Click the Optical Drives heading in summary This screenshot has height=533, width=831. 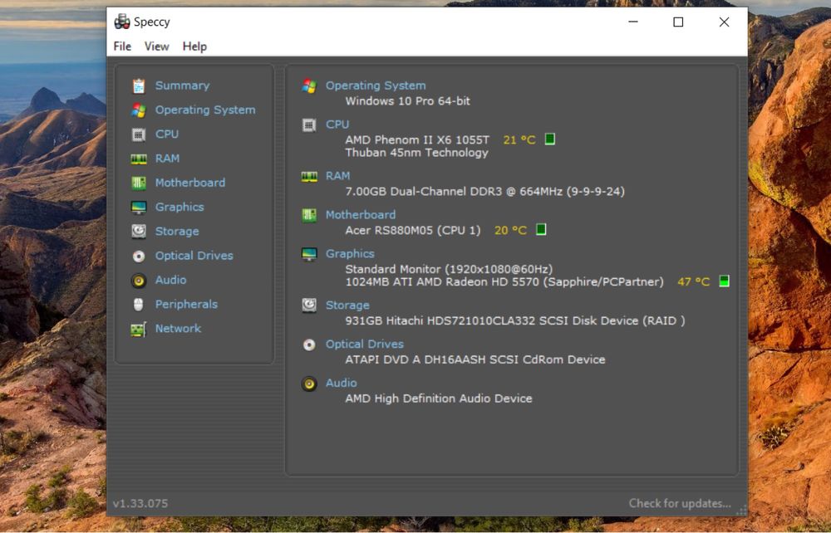pos(365,345)
